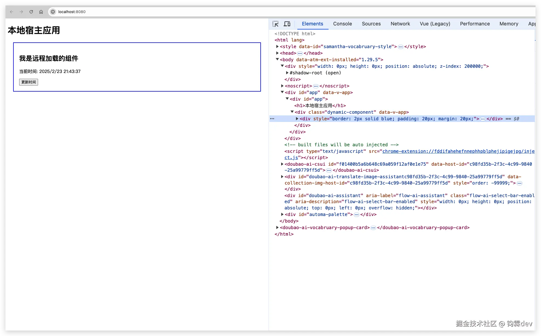Click the browser reload icon
The width and height of the screenshot is (541, 336).
pyautogui.click(x=31, y=12)
